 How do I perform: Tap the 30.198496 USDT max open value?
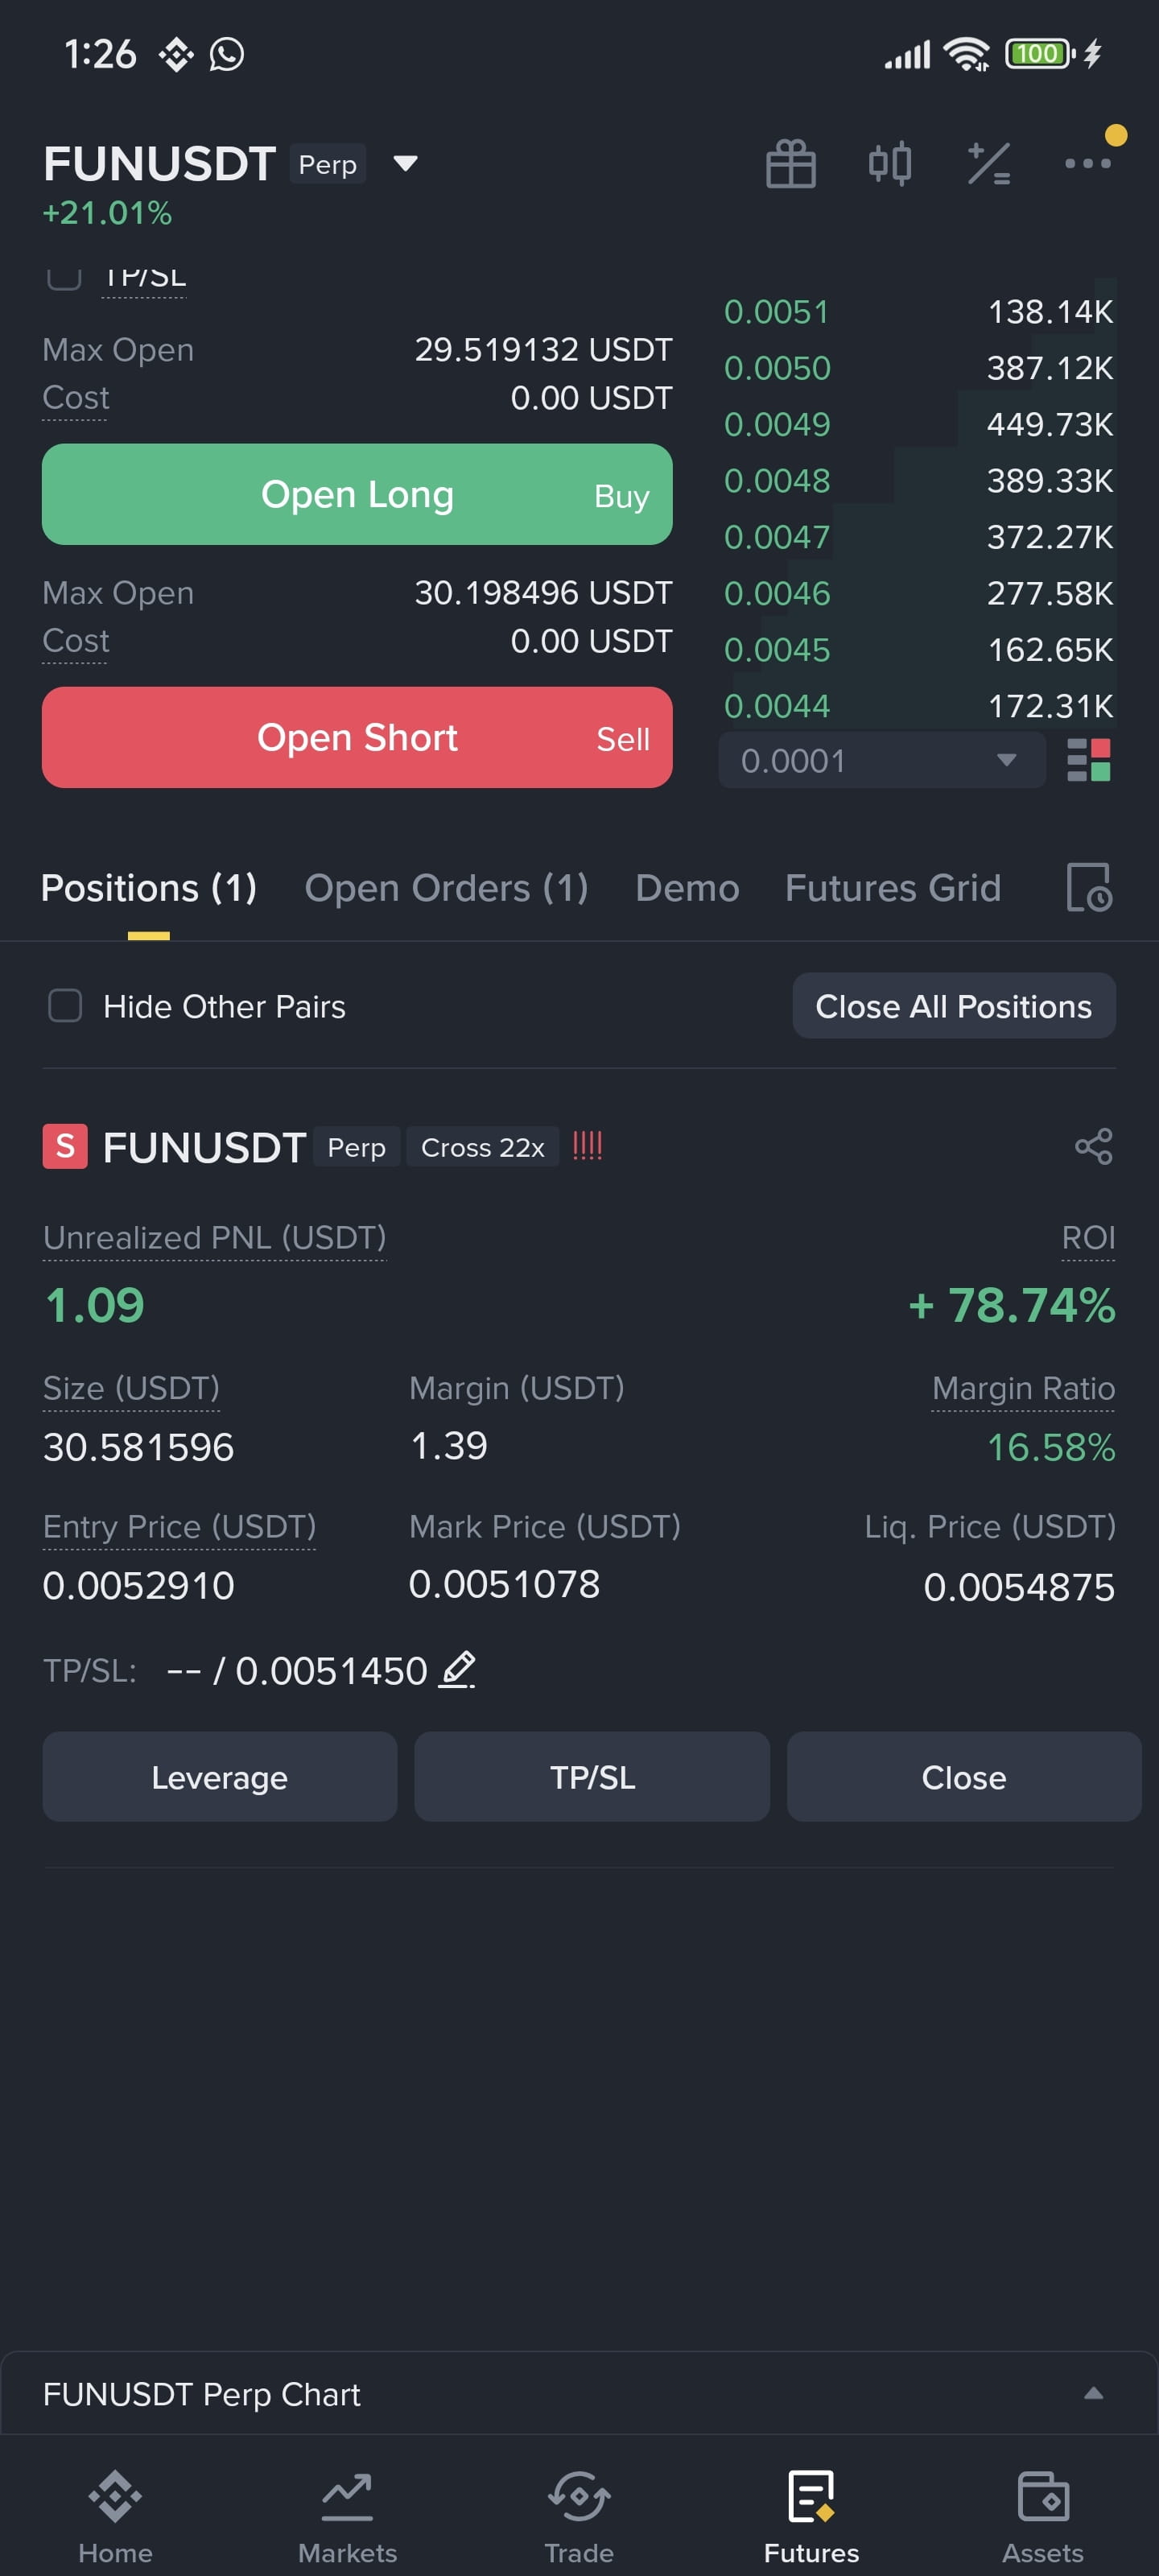(x=543, y=593)
